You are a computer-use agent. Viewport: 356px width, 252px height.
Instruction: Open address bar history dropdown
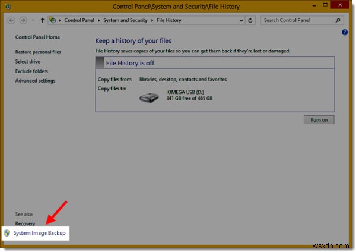(x=241, y=20)
